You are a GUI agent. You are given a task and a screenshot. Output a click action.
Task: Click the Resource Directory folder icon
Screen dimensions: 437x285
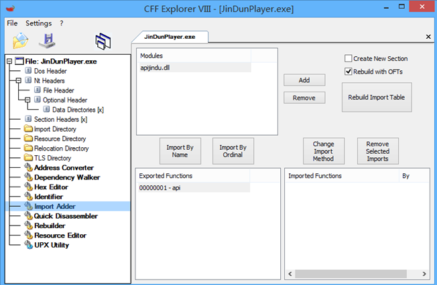pos(28,138)
